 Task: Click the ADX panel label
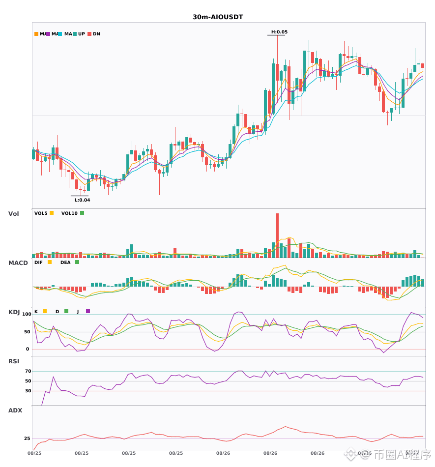coord(15,410)
